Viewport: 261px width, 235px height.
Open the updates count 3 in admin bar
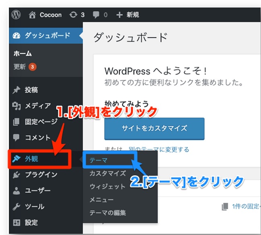pyautogui.click(x=83, y=15)
